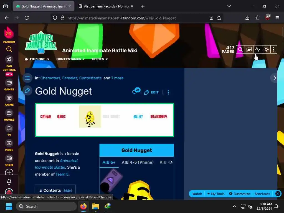
Task: Expand the EXPLORE dropdown menu
Action: point(37,59)
